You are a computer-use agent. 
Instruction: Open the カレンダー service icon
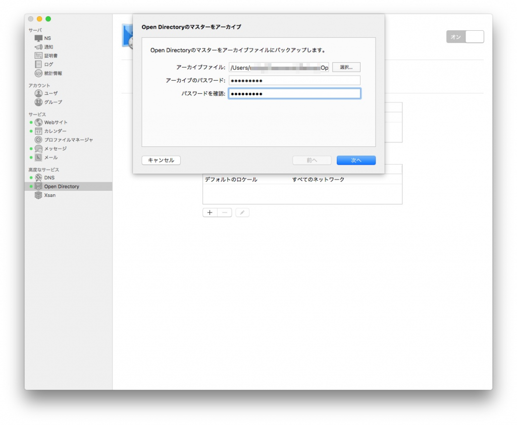click(38, 131)
